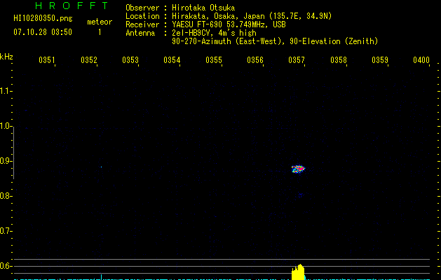The image size is (441, 280).
Task: Click the Location line Hirakata, Osaka, Japan
Action: click(229, 16)
